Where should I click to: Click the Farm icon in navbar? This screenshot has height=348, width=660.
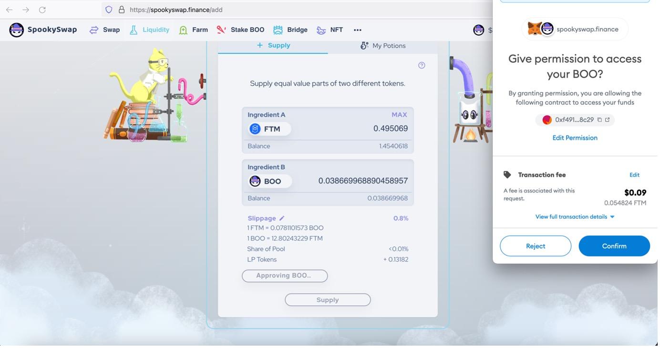pos(183,30)
